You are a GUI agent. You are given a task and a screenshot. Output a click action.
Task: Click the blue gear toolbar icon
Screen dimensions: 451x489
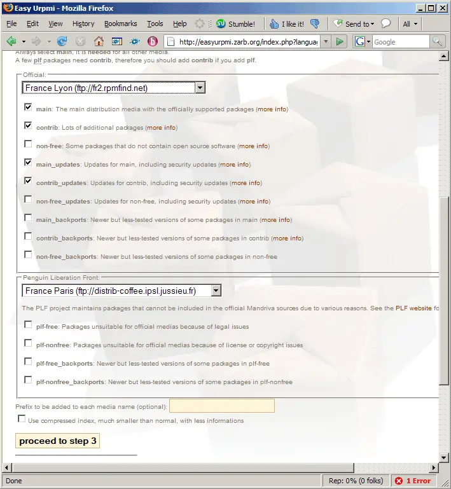(135, 41)
